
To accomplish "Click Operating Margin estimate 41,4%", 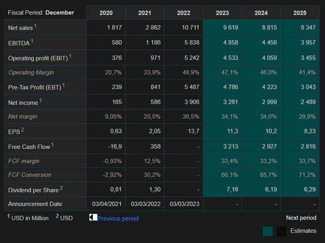I will click(x=307, y=72).
